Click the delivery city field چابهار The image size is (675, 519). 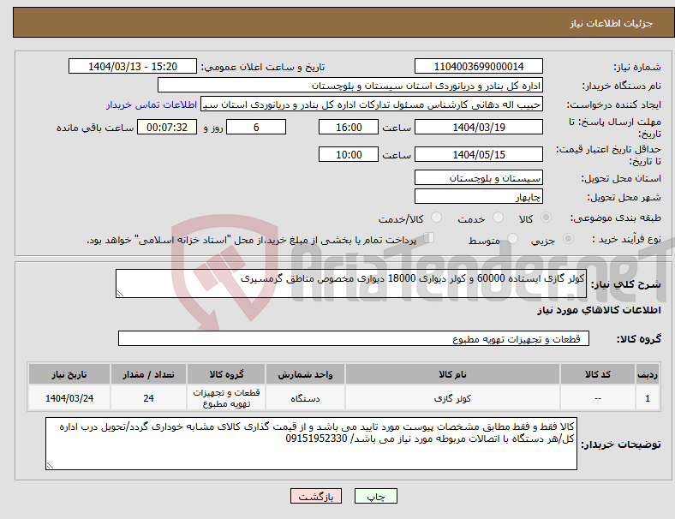(478, 196)
